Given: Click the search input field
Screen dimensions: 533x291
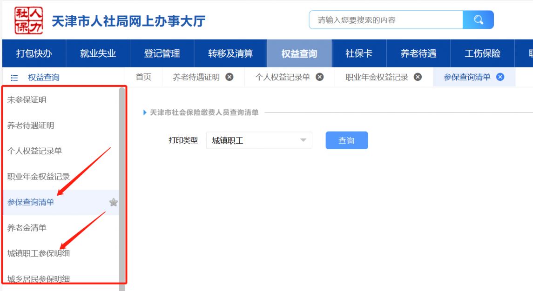Looking at the screenshot, I should point(386,20).
